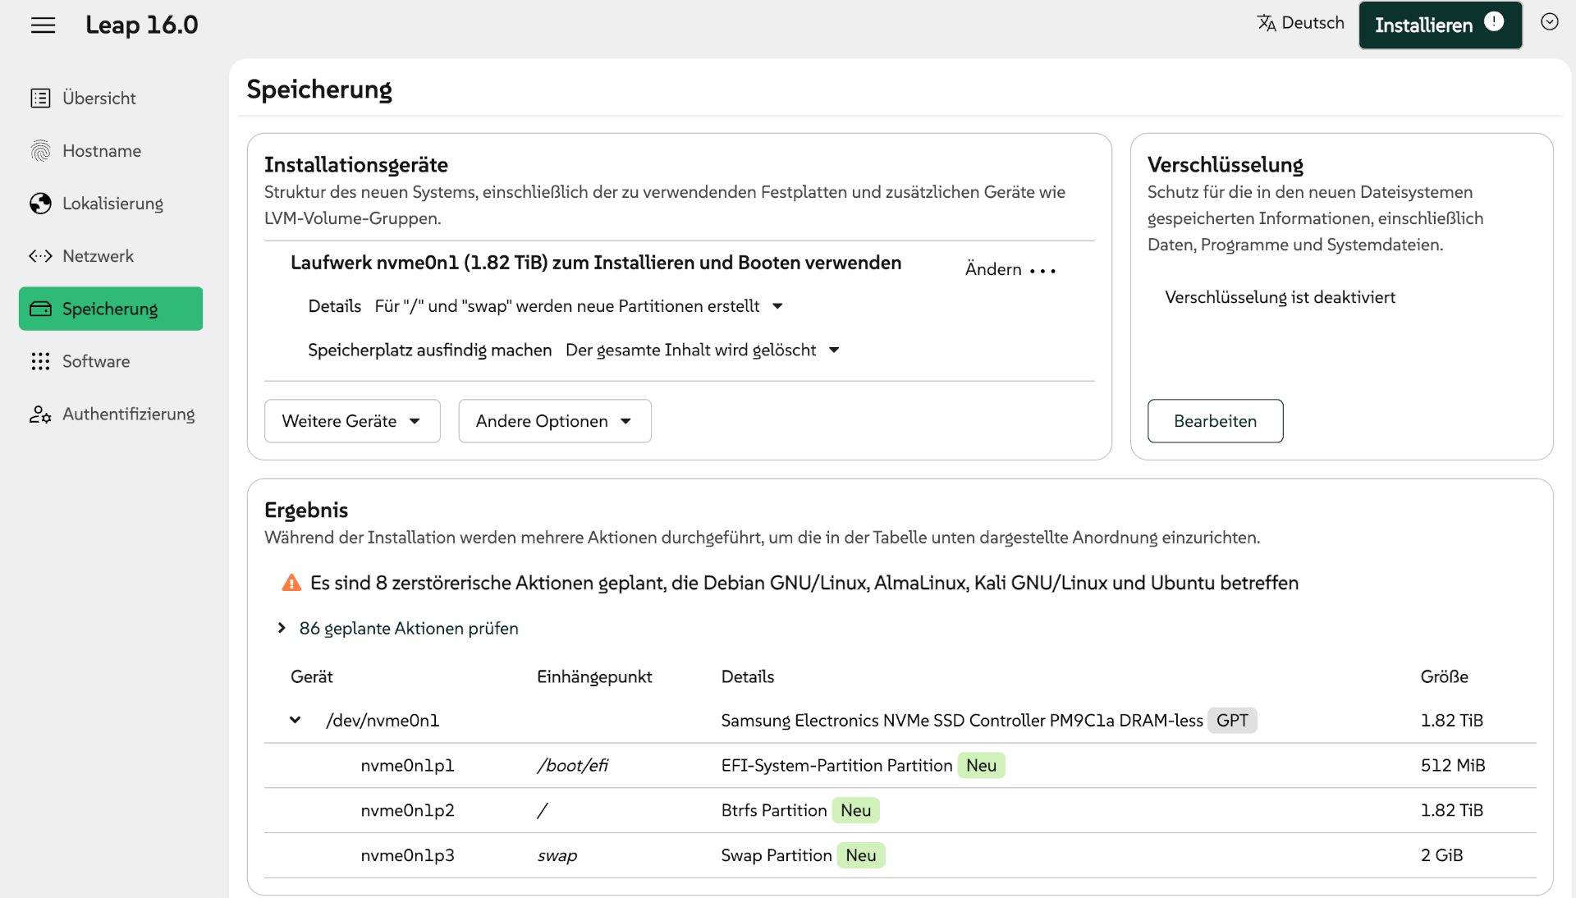1576x898 pixels.
Task: Collapse the /dev/nvme0n1 device row
Action: click(295, 720)
